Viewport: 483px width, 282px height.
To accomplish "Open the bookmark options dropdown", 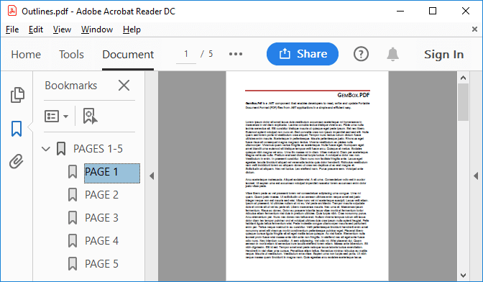I will click(56, 117).
